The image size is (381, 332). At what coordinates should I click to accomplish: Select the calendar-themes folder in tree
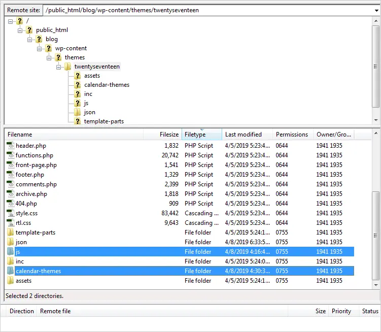[x=107, y=85]
